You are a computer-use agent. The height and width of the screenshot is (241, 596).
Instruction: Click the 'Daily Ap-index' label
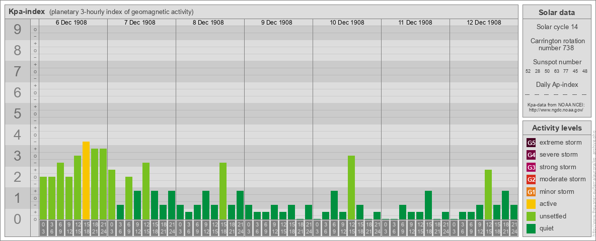556,84
